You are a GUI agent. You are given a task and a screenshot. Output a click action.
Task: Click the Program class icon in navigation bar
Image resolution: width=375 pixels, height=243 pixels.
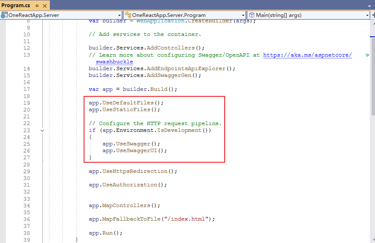128,15
